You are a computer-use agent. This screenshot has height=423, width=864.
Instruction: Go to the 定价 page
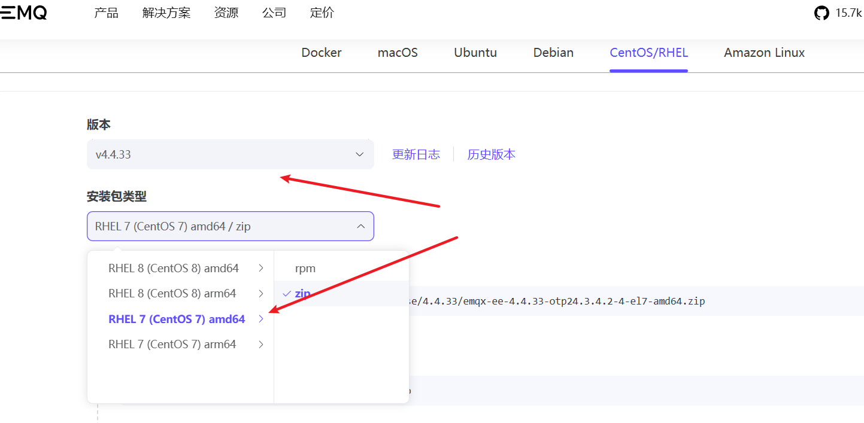point(322,13)
